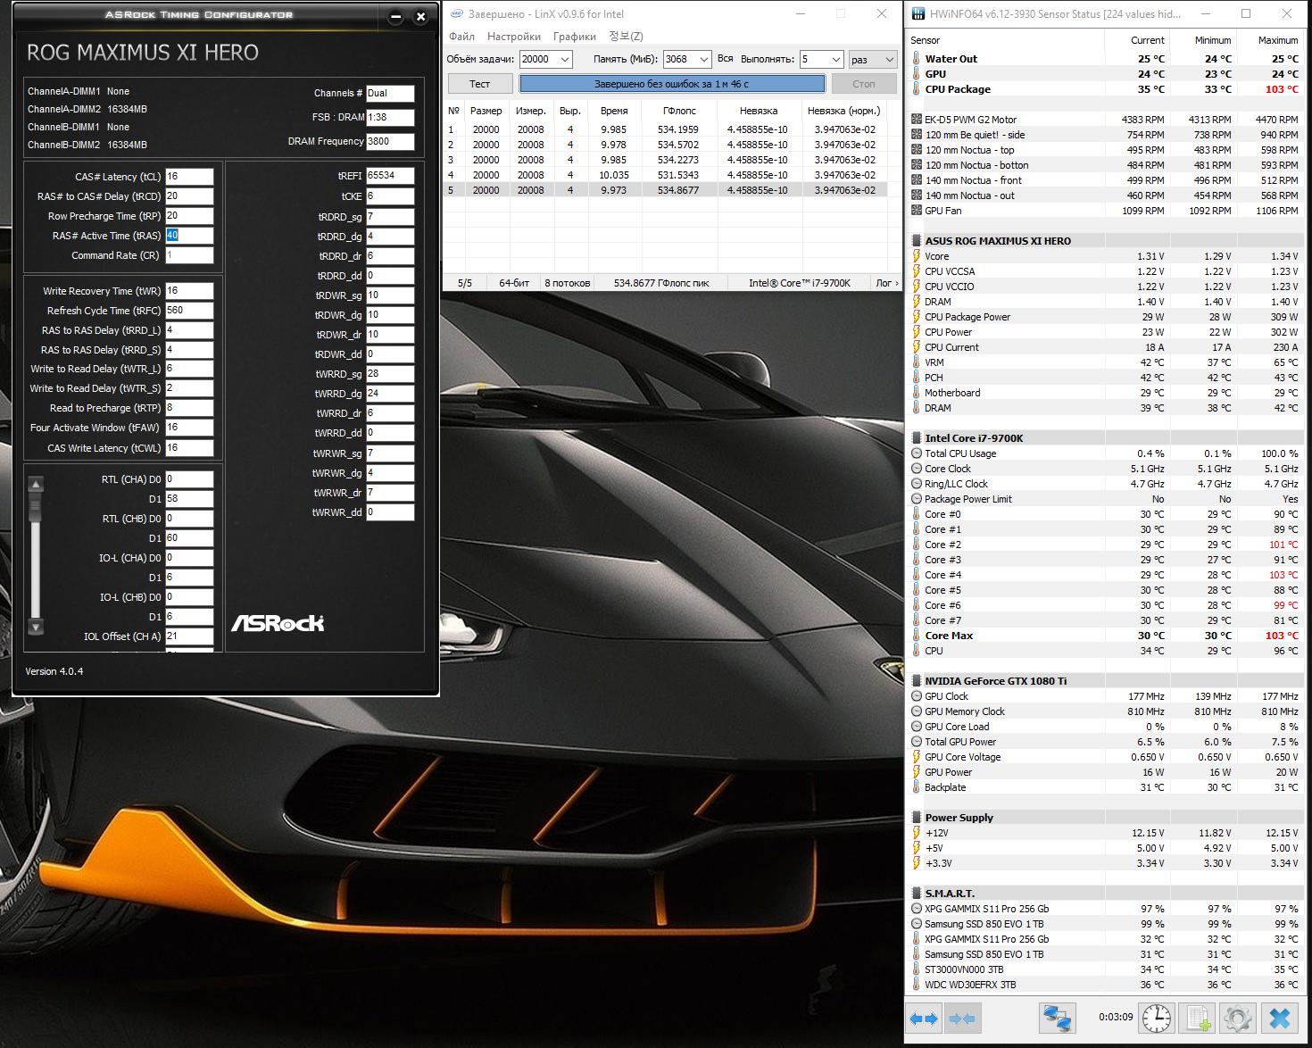Open the "Файл" menu in LinX
Viewport: 1312px width, 1048px height.
[x=461, y=37]
